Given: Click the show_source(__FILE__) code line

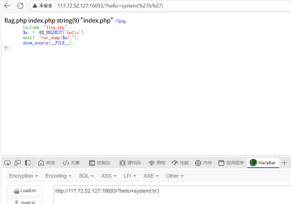Looking at the screenshot, I should 48,43.
